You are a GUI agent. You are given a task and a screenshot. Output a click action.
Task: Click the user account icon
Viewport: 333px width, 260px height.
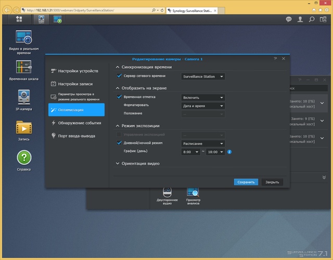coord(300,19)
